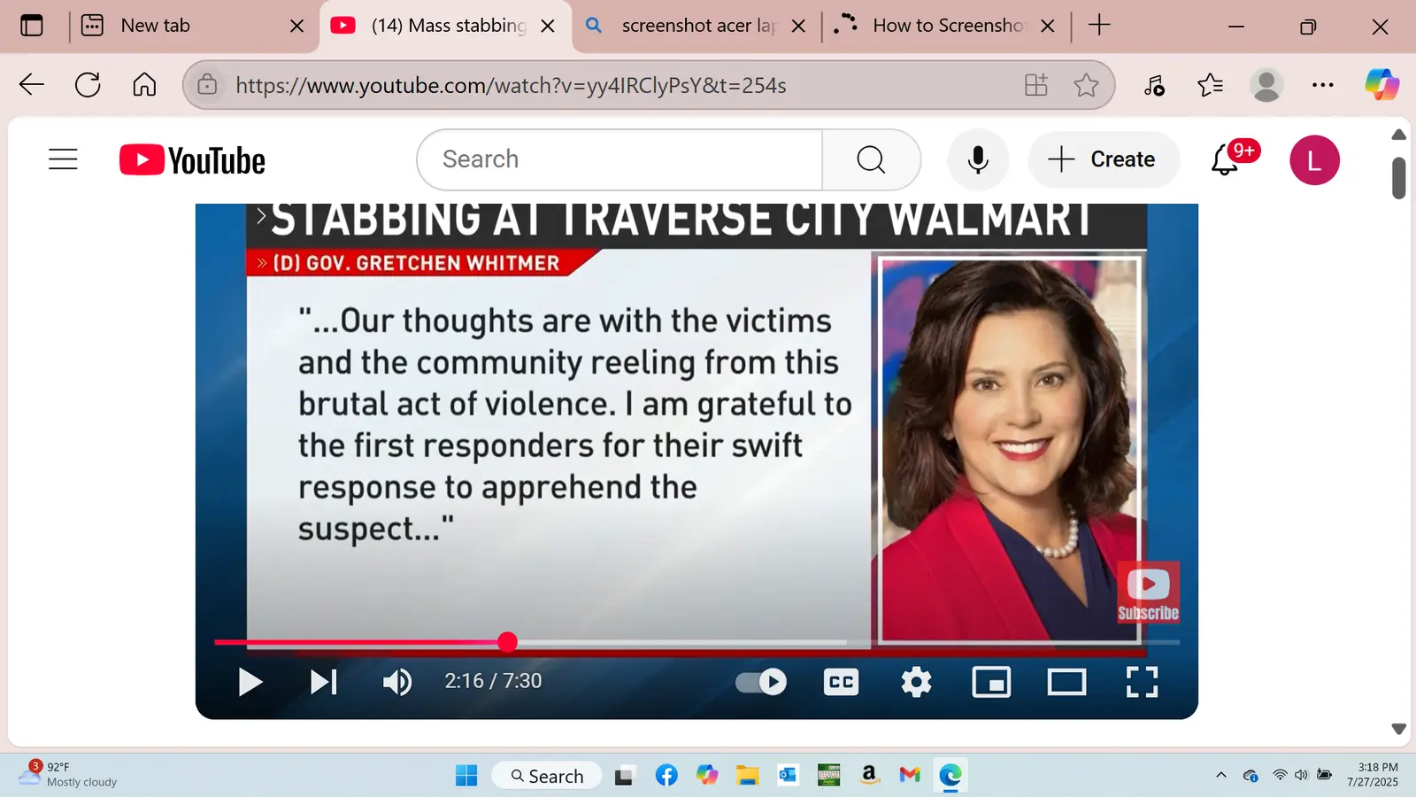This screenshot has width=1416, height=797.
Task: Close the New tab tab
Action: coord(297,26)
